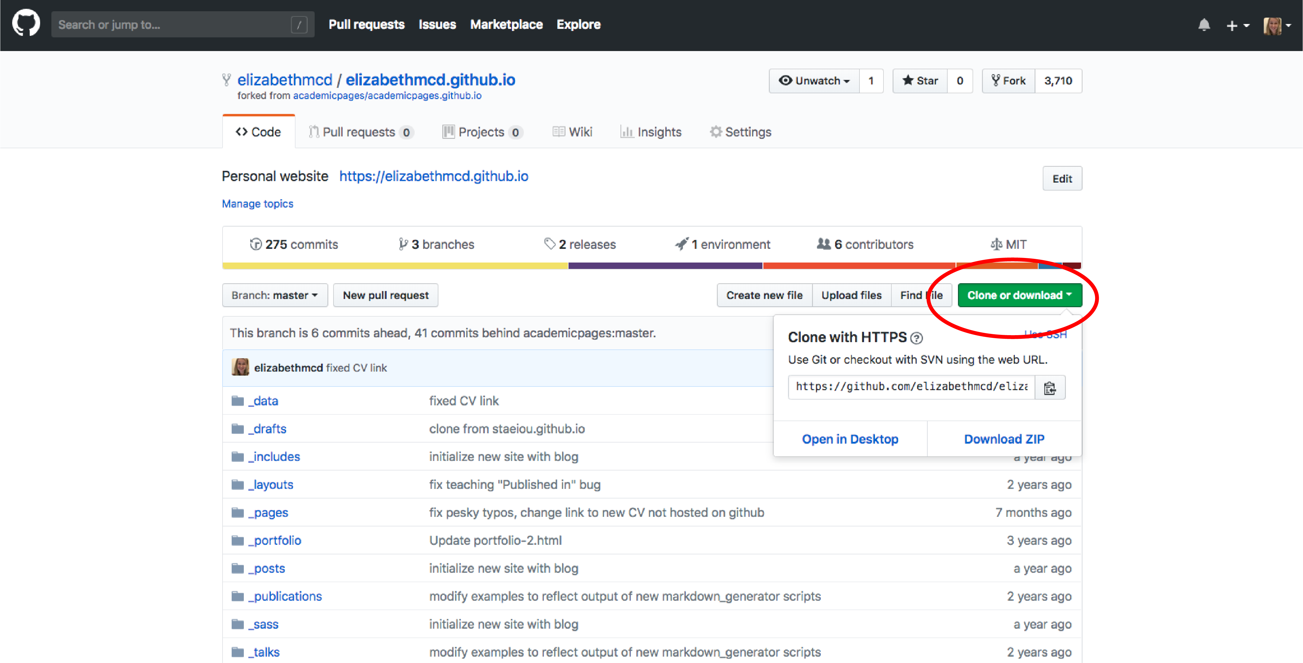
Task: Open the repository Settings tab
Action: [x=741, y=132]
